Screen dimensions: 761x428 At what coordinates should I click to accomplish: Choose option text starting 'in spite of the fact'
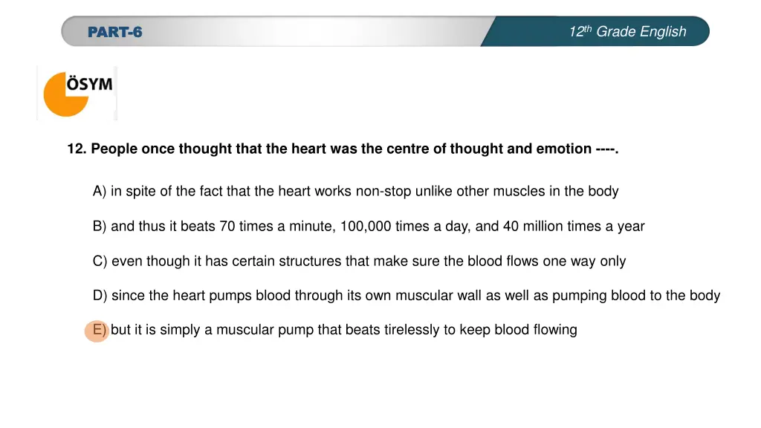click(x=364, y=191)
